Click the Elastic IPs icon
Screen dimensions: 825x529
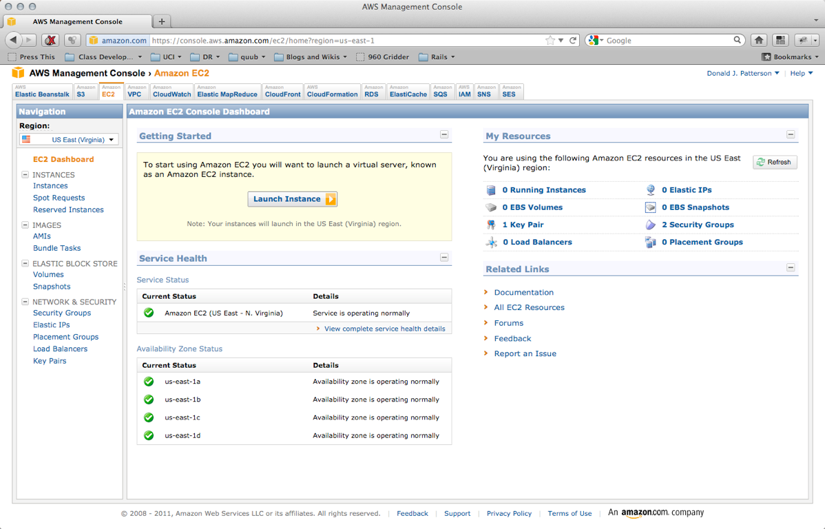click(651, 190)
